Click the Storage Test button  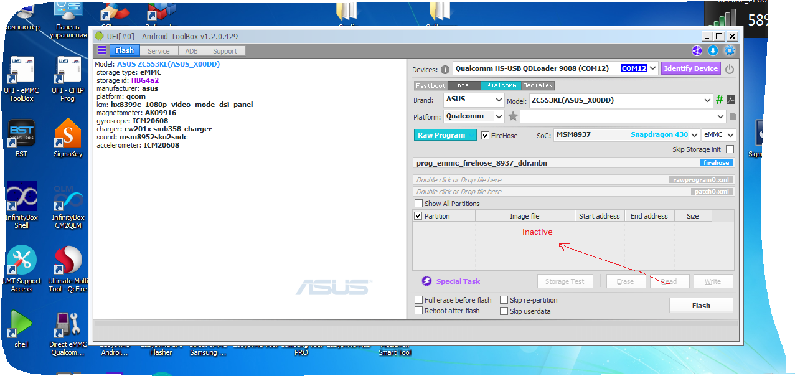[x=565, y=281]
